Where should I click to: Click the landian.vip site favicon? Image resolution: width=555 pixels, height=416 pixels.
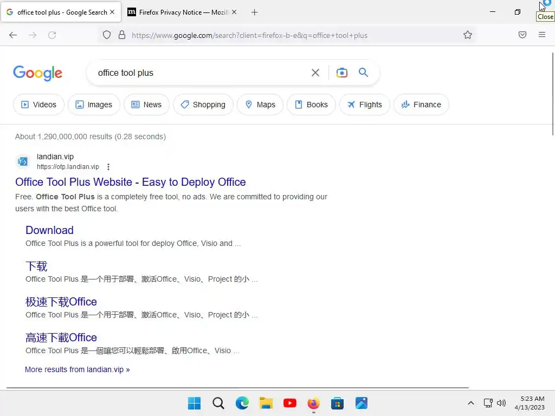click(x=23, y=161)
